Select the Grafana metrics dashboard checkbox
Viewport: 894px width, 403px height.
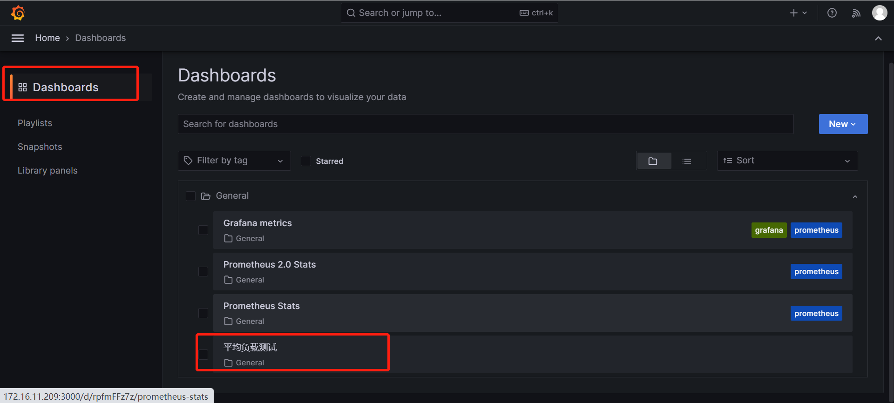pos(203,230)
